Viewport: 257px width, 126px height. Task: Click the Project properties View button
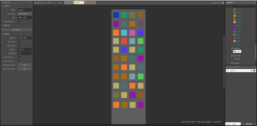[x=25, y=65]
